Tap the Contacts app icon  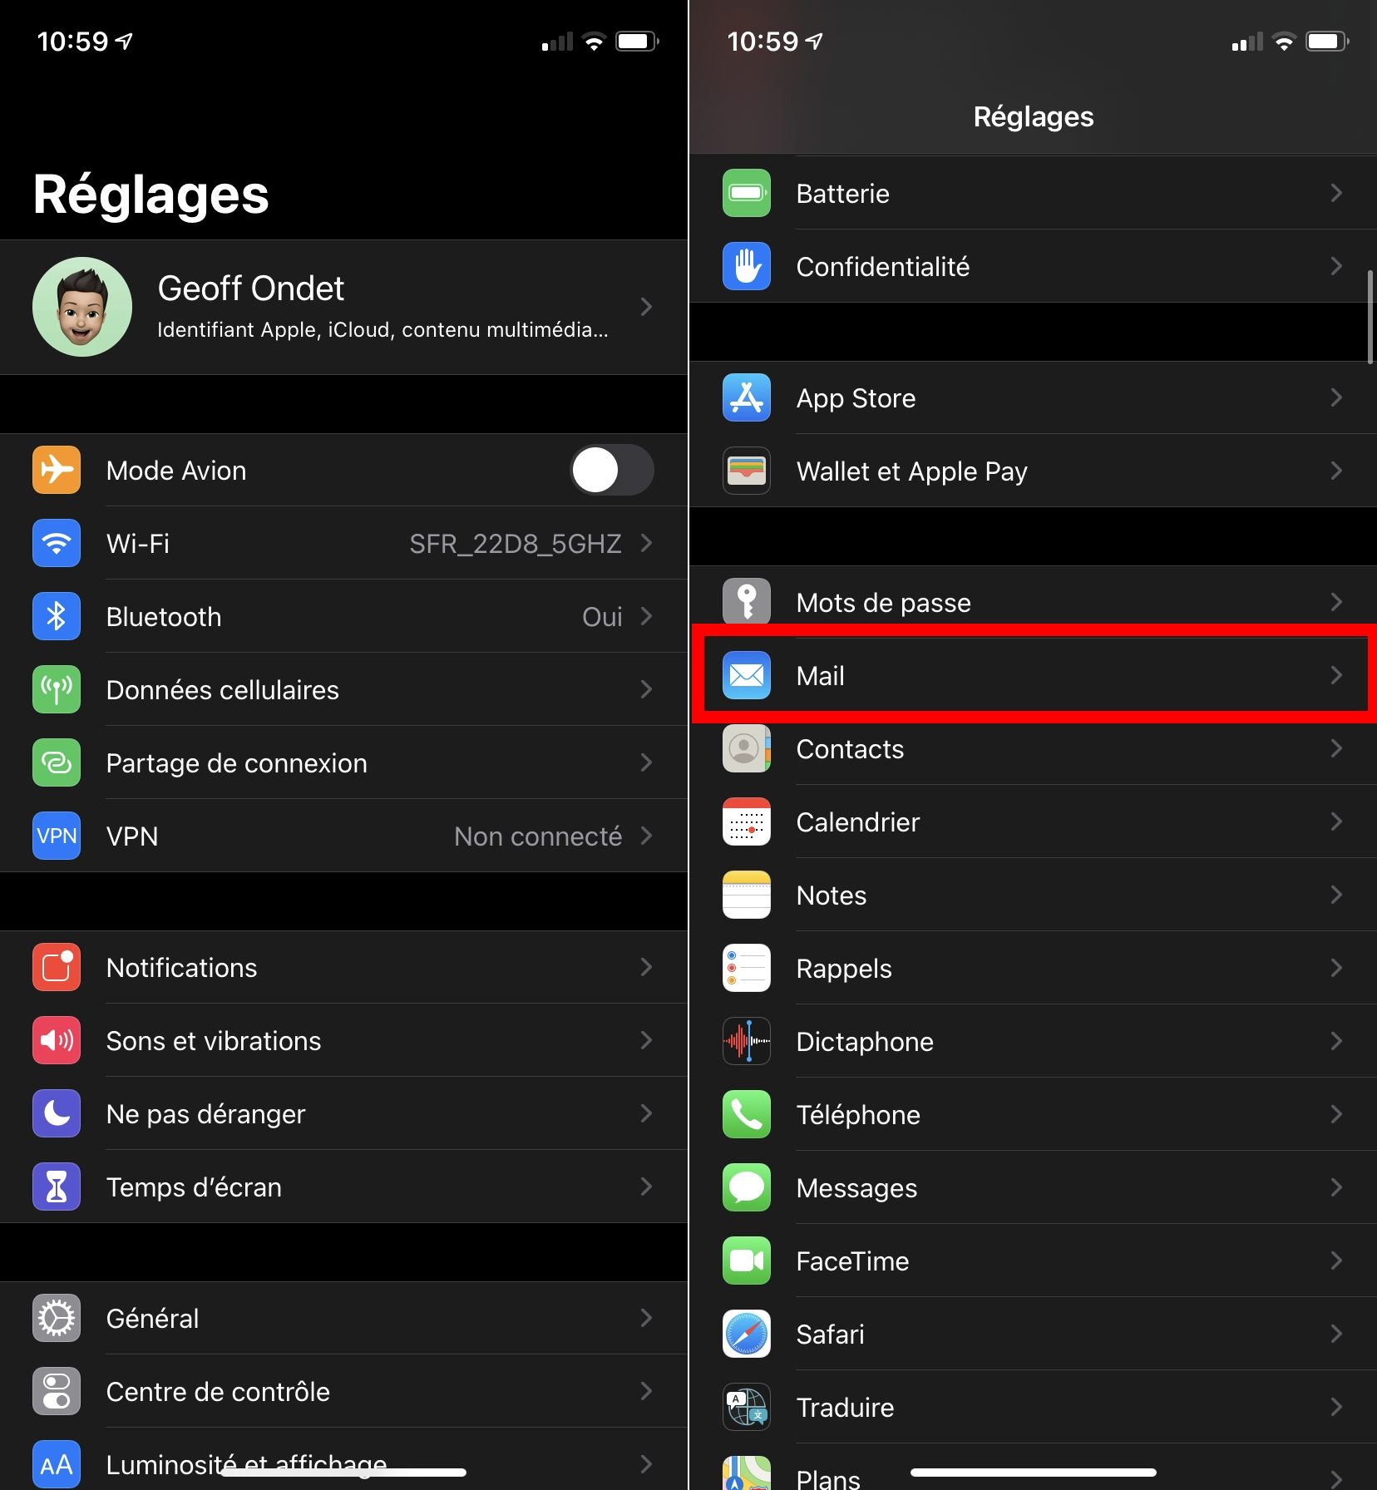tap(747, 748)
